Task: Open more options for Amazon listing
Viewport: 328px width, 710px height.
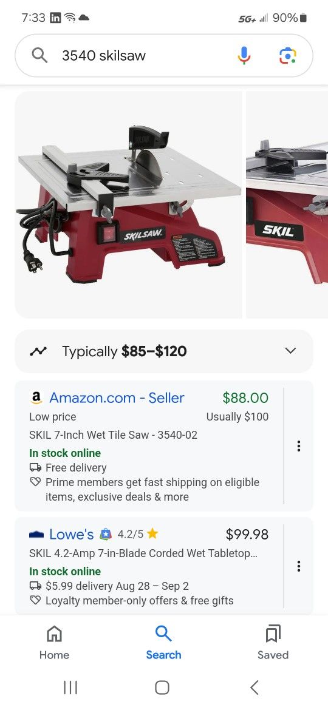Action: (x=299, y=445)
